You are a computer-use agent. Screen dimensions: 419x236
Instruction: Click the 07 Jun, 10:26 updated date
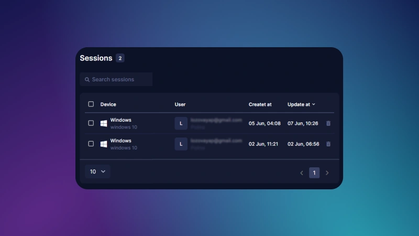click(303, 123)
